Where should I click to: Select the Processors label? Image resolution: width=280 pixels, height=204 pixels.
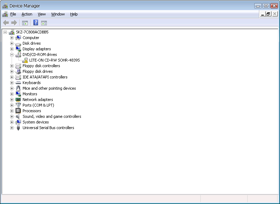(x=32, y=111)
